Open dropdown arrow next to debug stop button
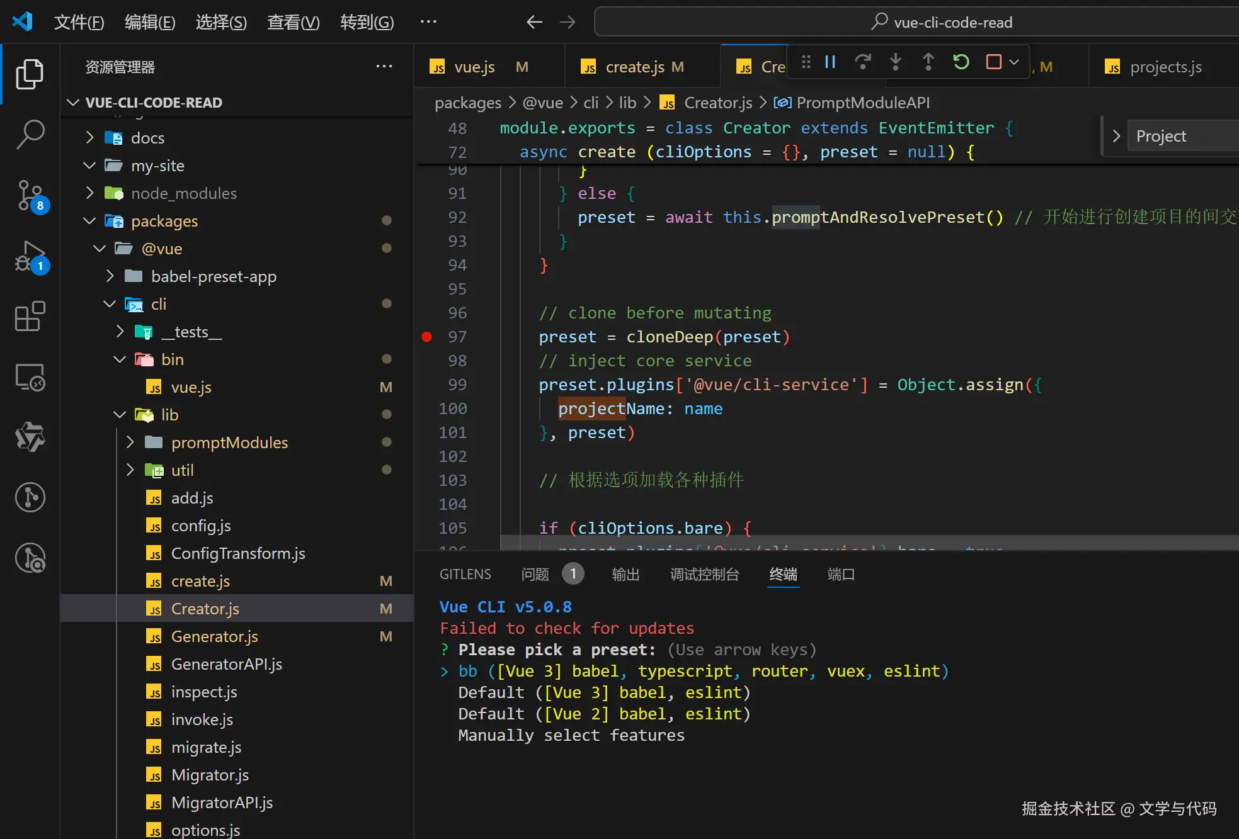The height and width of the screenshot is (839, 1239). [x=1014, y=62]
